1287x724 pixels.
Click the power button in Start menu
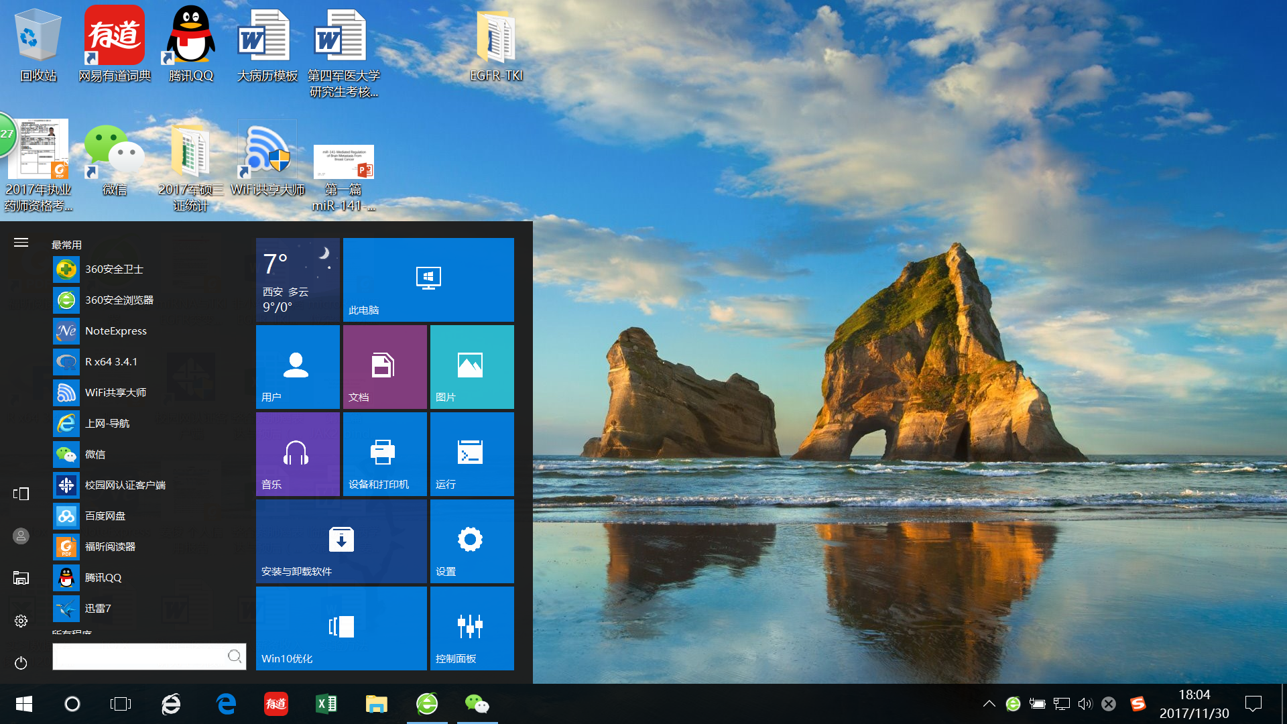21,663
